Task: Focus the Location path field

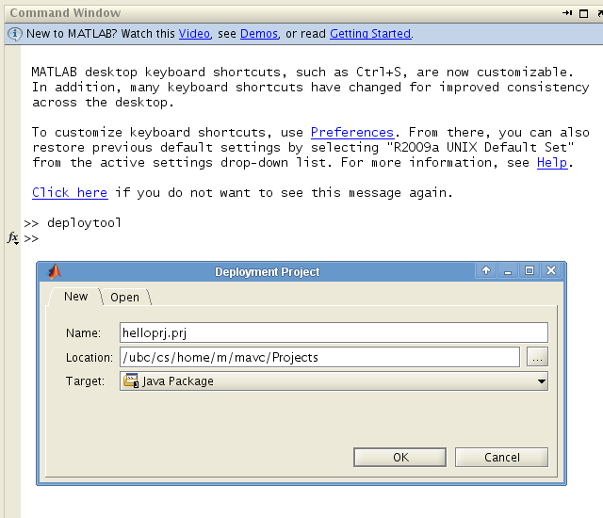Action: [320, 357]
